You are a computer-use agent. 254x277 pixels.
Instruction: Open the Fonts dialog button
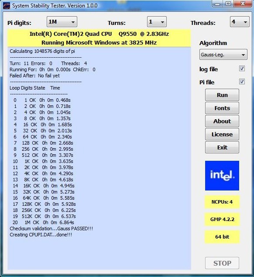point(222,108)
